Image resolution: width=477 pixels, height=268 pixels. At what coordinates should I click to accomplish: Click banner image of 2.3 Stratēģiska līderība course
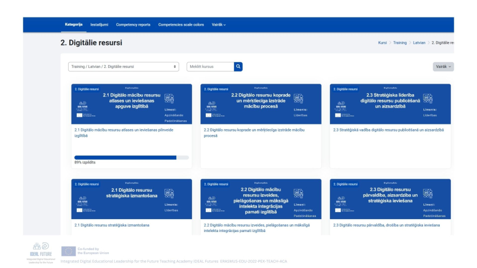coord(390,104)
